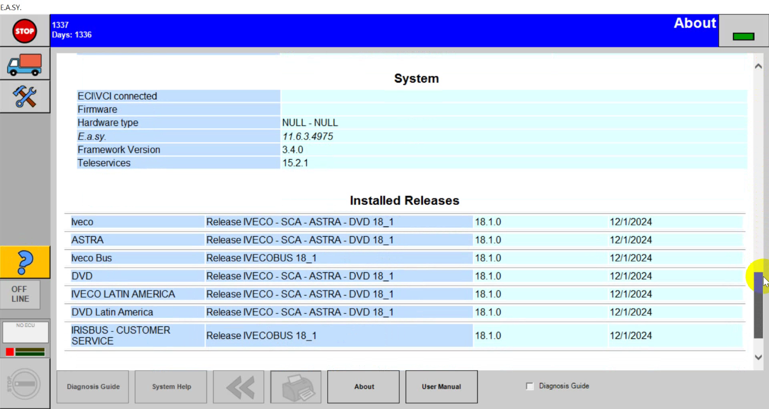Select the ECI\VCI connected label
This screenshot has height=409, width=769.
[x=117, y=96]
